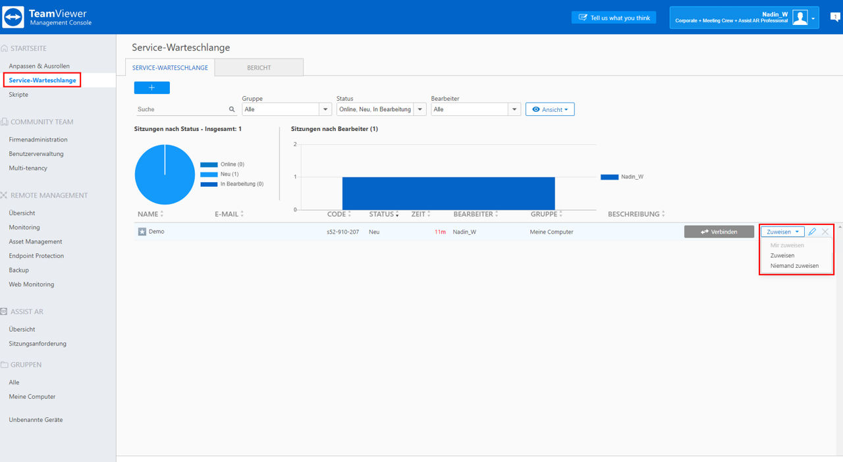Sort by STATUS column arrow
843x462 pixels.
pos(397,215)
